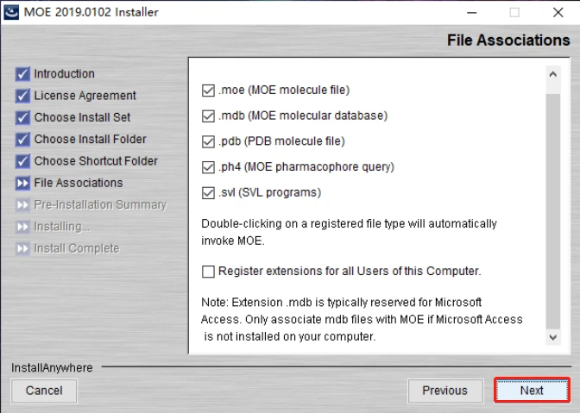Viewport: 580px width, 413px height.
Task: Click the License Agreement step checkmark icon
Action: [22, 96]
